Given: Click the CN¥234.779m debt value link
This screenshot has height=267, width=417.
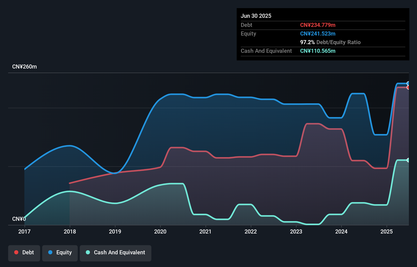Looking at the screenshot, I should click(318, 25).
